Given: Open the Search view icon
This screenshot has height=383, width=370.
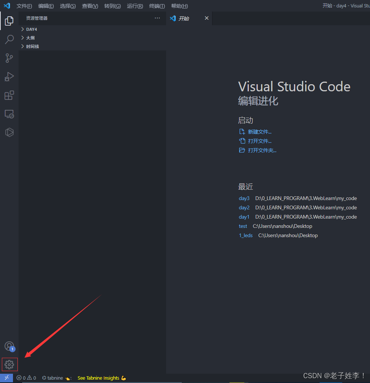Looking at the screenshot, I should click(9, 39).
